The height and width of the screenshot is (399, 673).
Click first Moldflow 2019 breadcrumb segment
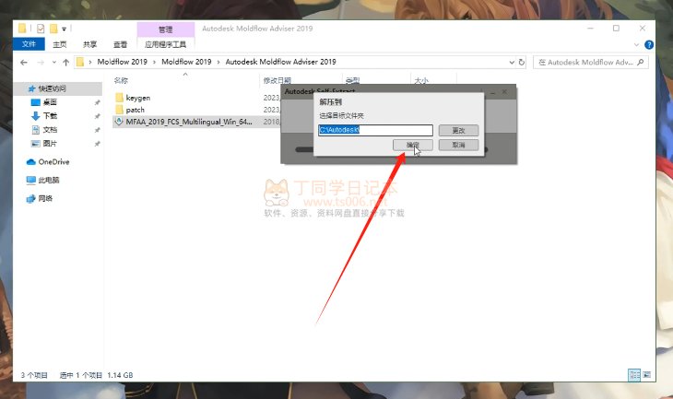tap(122, 62)
